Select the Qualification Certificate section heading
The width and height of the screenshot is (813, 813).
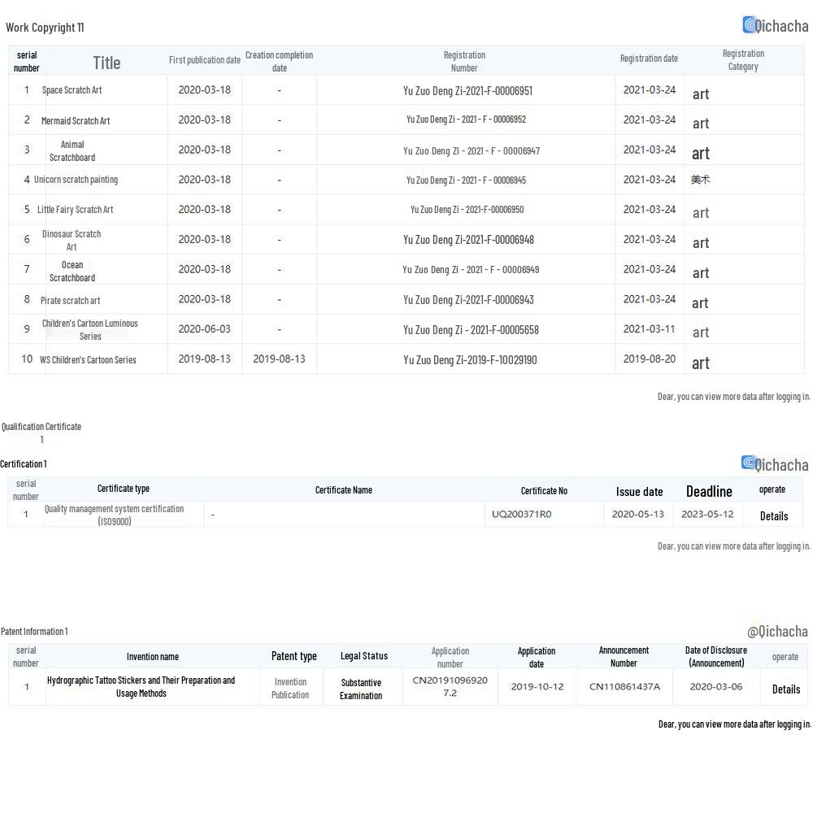click(x=41, y=427)
